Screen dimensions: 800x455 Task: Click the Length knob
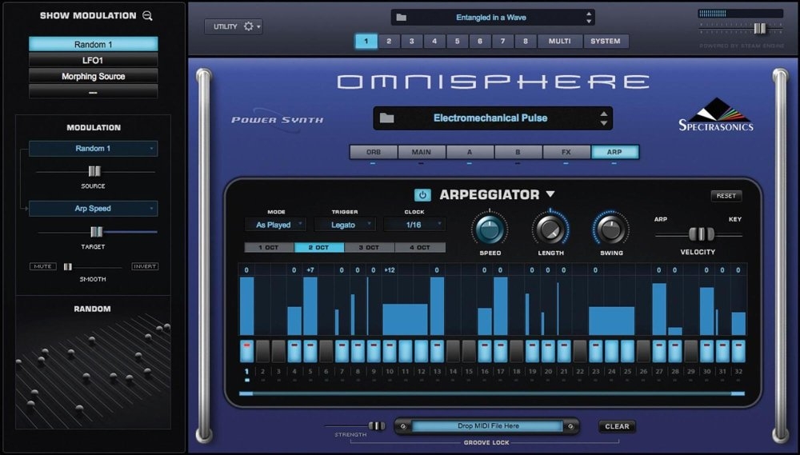click(550, 229)
